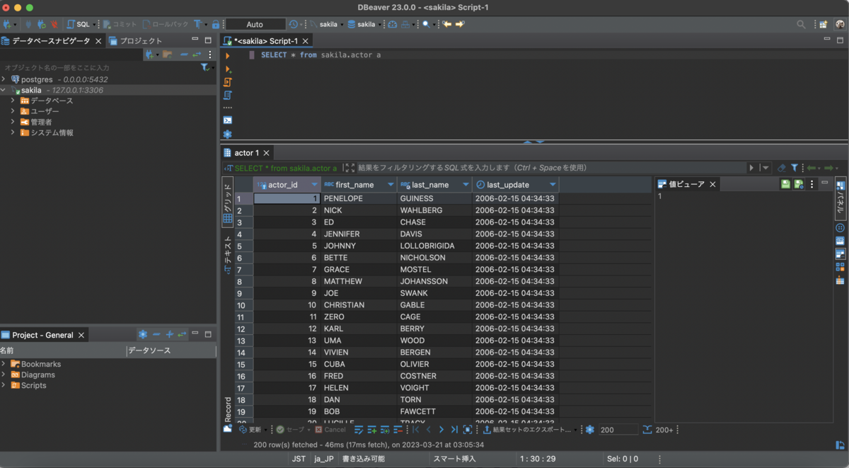Click the 更新 refresh button

click(x=250, y=430)
